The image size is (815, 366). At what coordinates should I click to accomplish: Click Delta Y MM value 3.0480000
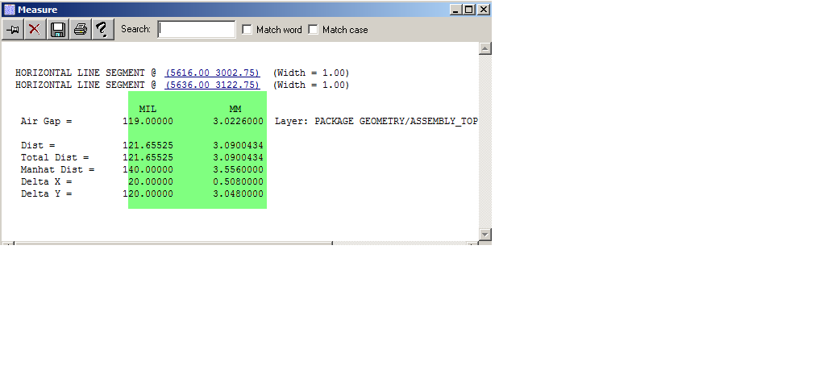coord(238,194)
